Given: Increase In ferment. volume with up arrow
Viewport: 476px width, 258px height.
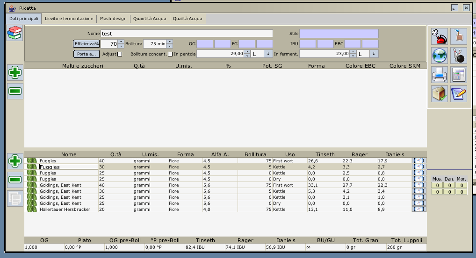Looking at the screenshot, I should tap(353, 52).
